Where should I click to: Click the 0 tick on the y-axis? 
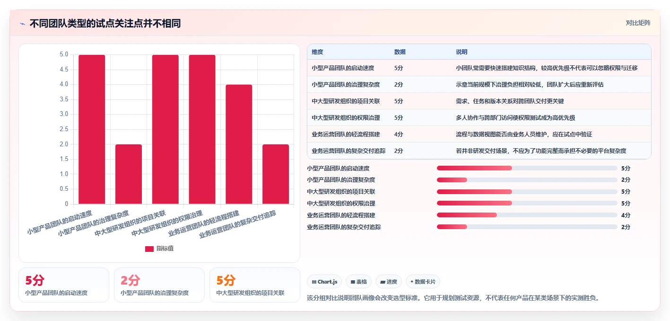tap(66, 204)
